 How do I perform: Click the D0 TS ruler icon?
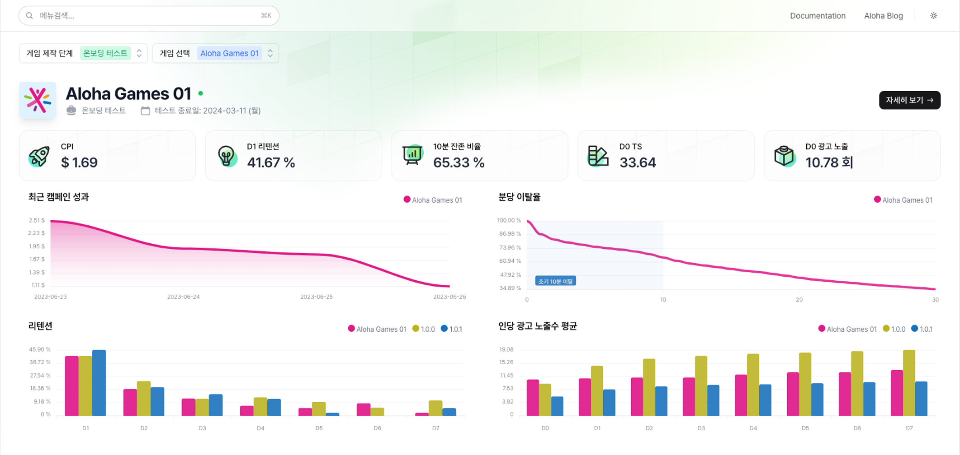click(598, 156)
